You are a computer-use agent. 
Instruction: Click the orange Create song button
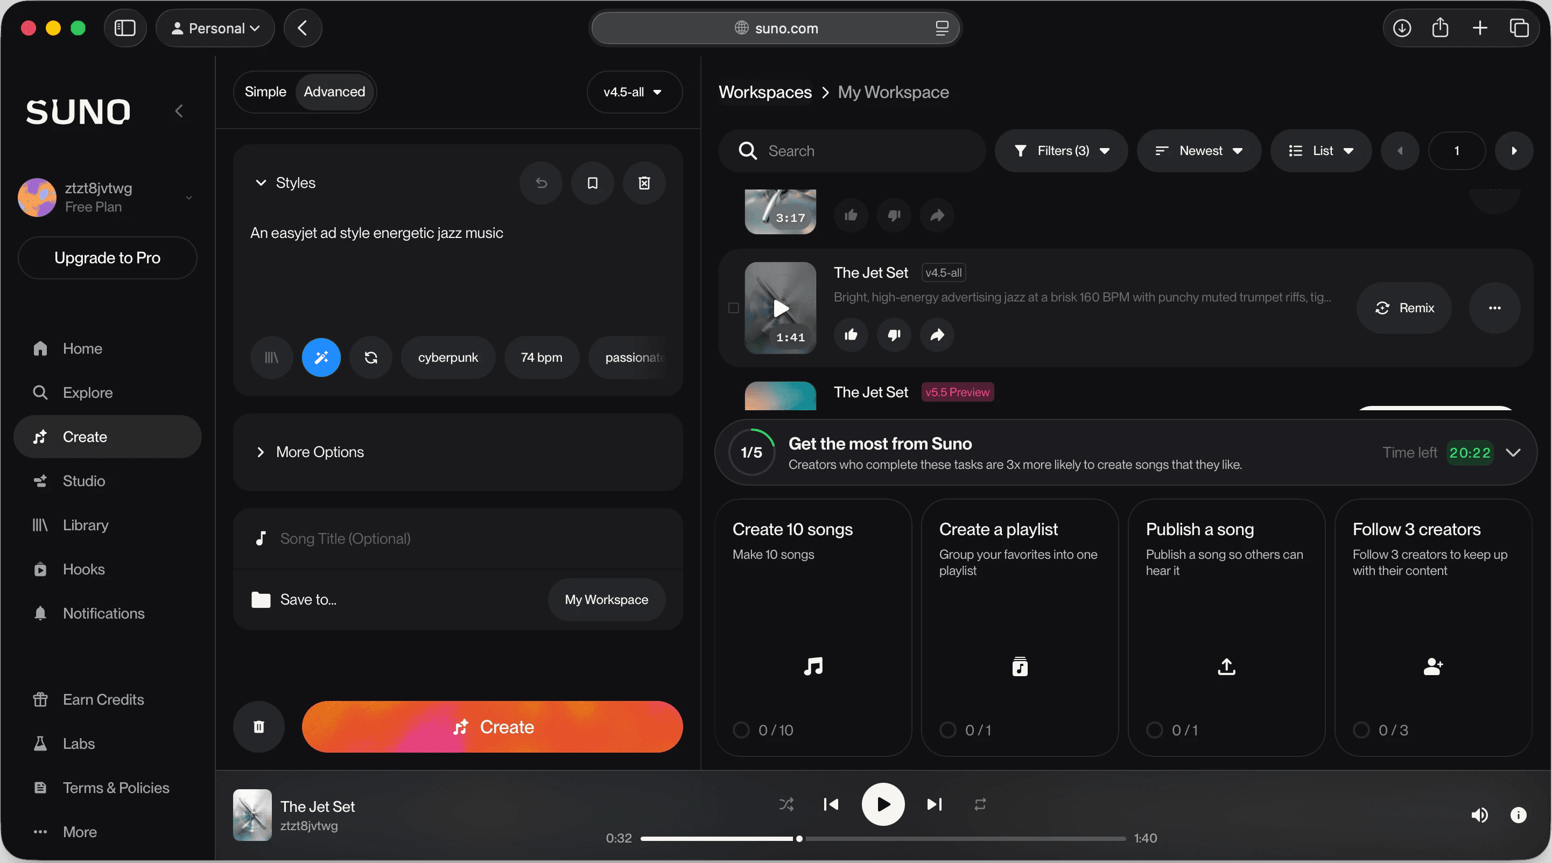pyautogui.click(x=492, y=727)
